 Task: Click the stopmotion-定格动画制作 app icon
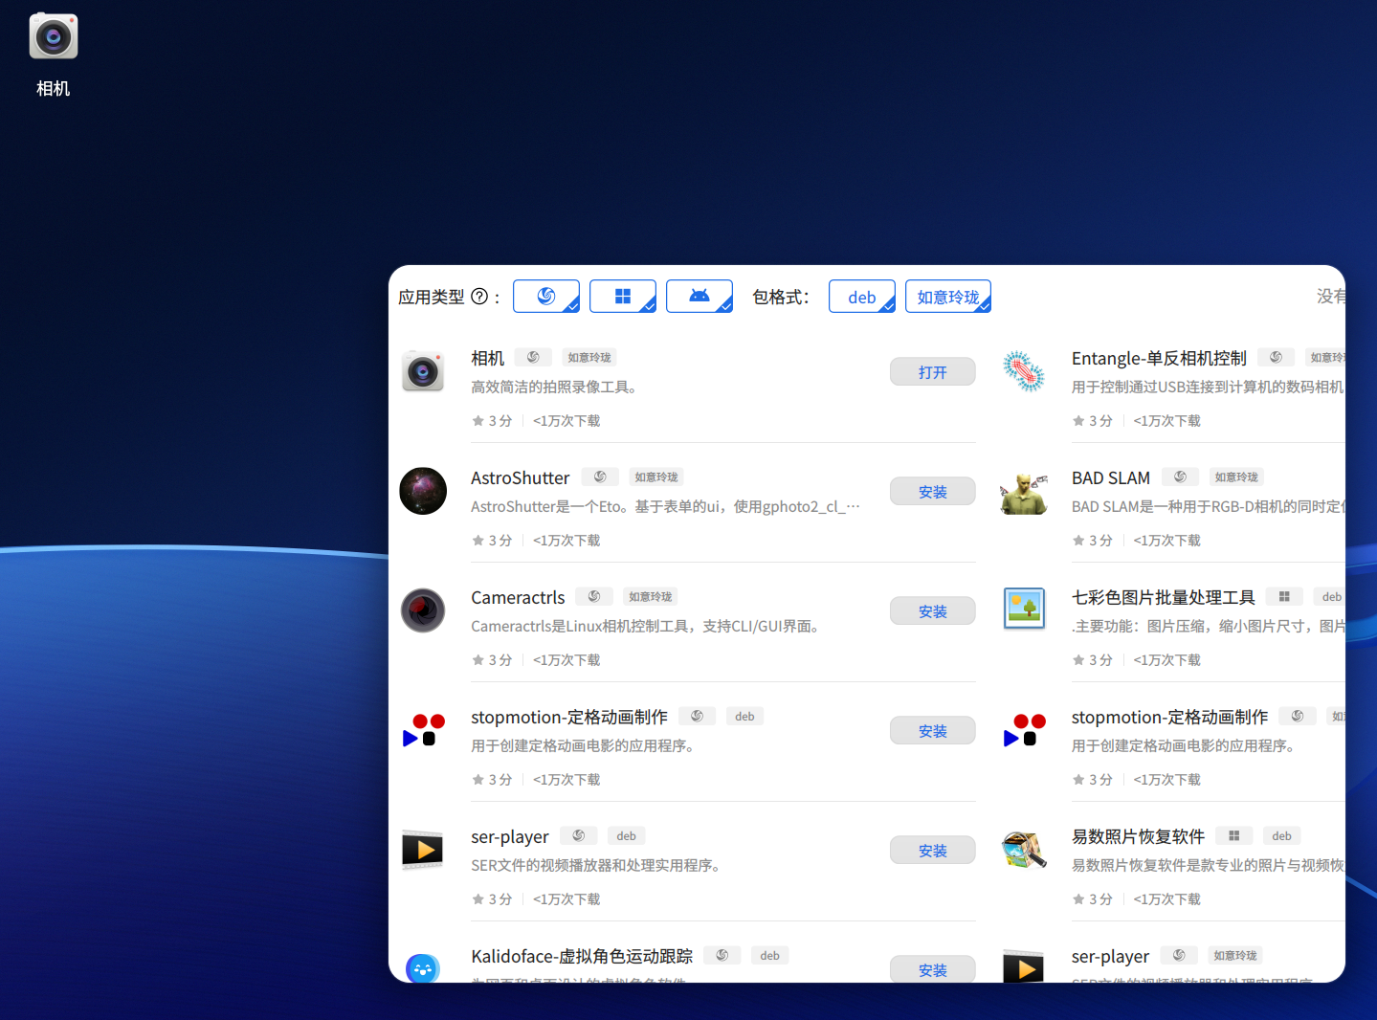click(x=423, y=730)
